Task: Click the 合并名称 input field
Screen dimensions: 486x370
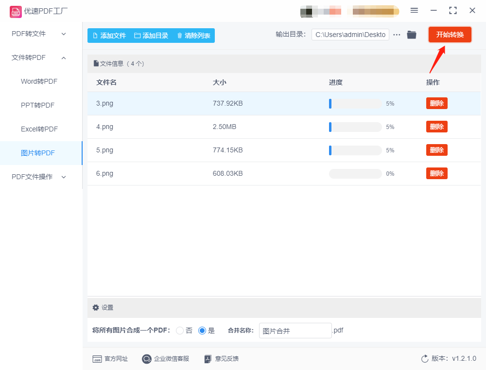Action: click(x=295, y=331)
